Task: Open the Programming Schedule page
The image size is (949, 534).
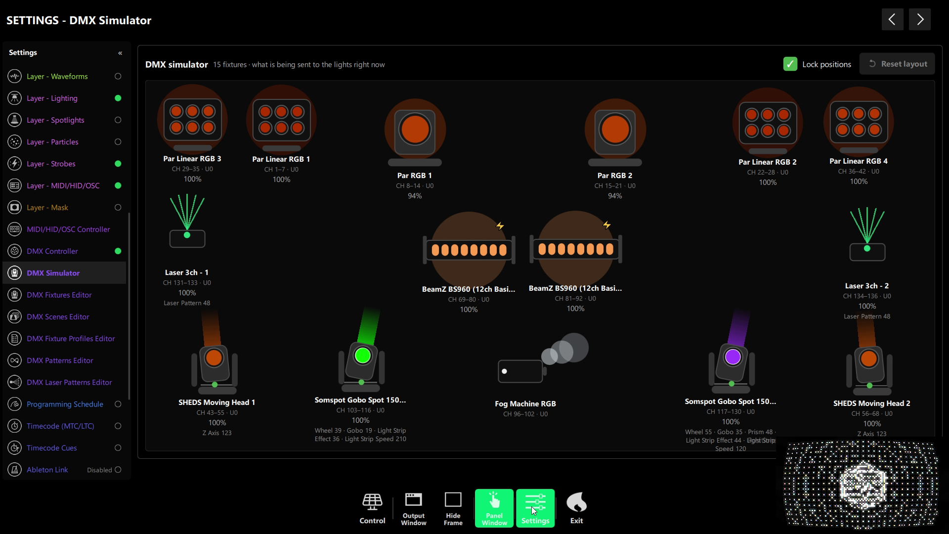Action: click(x=64, y=404)
